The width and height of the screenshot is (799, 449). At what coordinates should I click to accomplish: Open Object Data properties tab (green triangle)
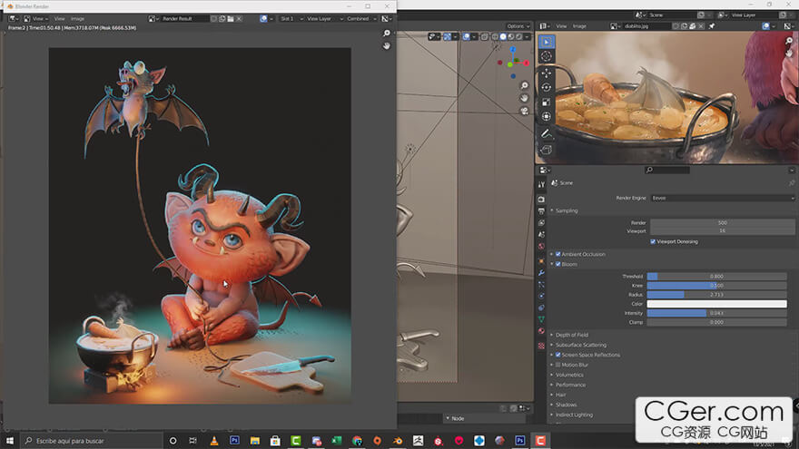click(x=541, y=319)
